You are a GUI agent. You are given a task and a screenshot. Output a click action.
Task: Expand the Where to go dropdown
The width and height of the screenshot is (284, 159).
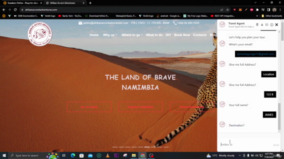pos(132,35)
